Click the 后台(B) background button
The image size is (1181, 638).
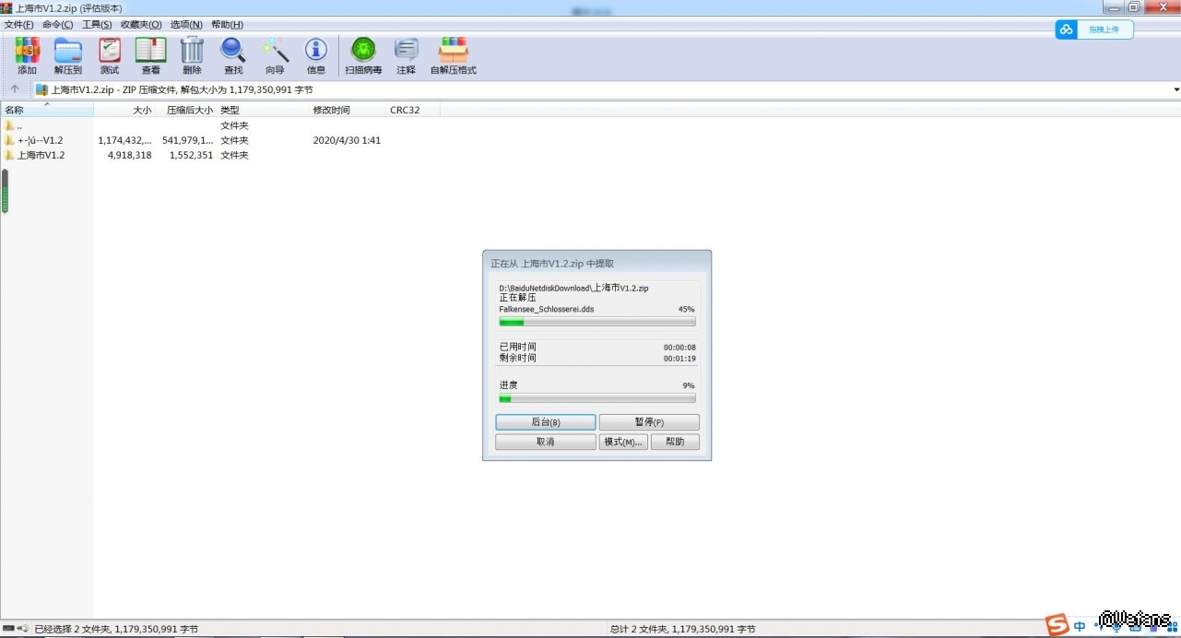pos(546,421)
